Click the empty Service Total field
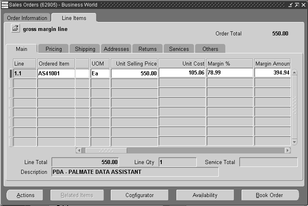Viewport: 308px width, 206px height. coord(268,162)
